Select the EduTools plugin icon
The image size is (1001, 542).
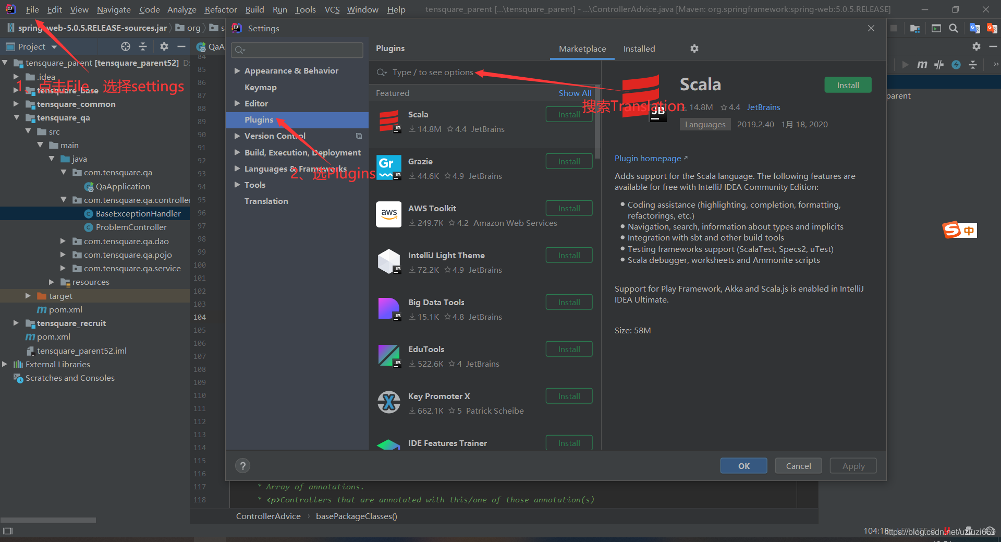tap(389, 355)
